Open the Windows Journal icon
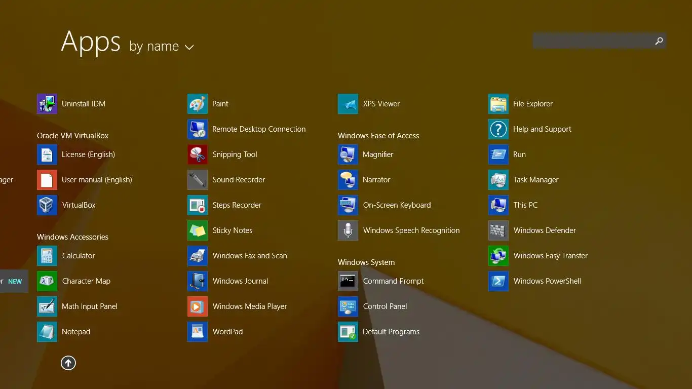 click(x=198, y=281)
